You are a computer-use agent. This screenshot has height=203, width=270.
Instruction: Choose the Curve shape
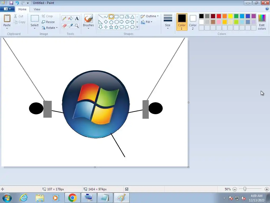point(106,17)
